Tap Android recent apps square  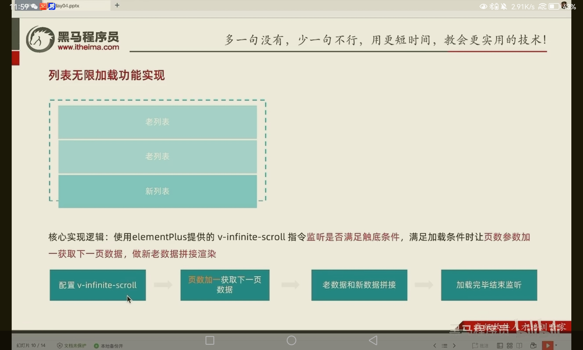(210, 340)
